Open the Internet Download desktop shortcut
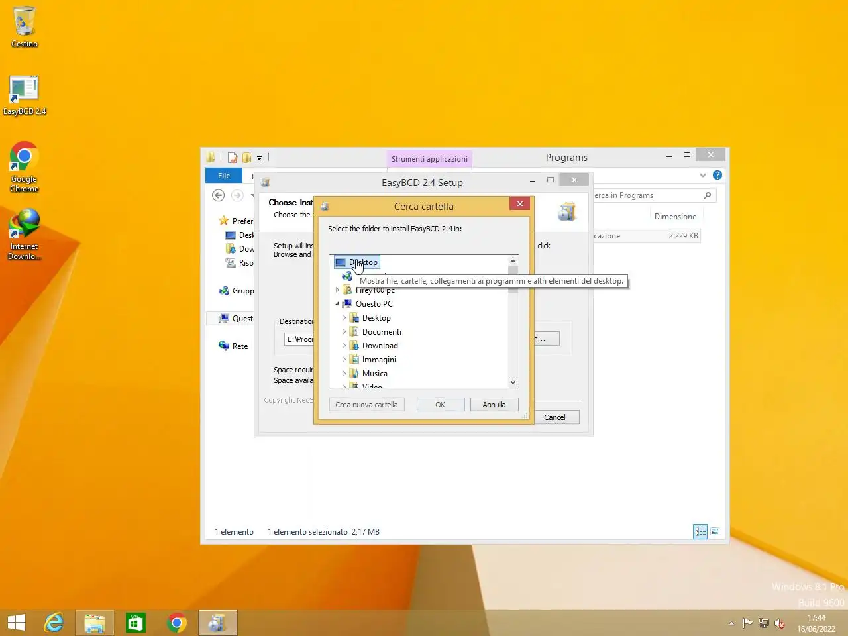This screenshot has width=848, height=636. pyautogui.click(x=25, y=235)
